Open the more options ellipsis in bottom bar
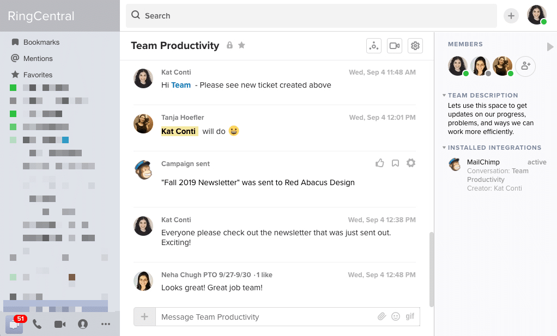The height and width of the screenshot is (336, 557). pos(106,324)
